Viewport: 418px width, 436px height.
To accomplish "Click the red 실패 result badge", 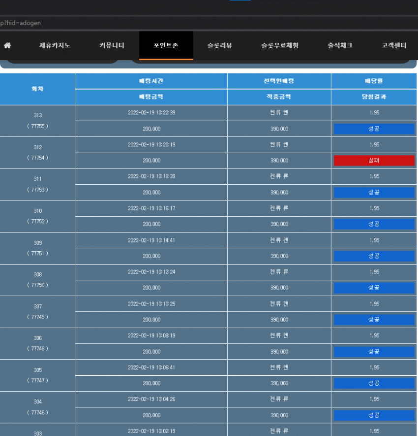I will click(374, 161).
